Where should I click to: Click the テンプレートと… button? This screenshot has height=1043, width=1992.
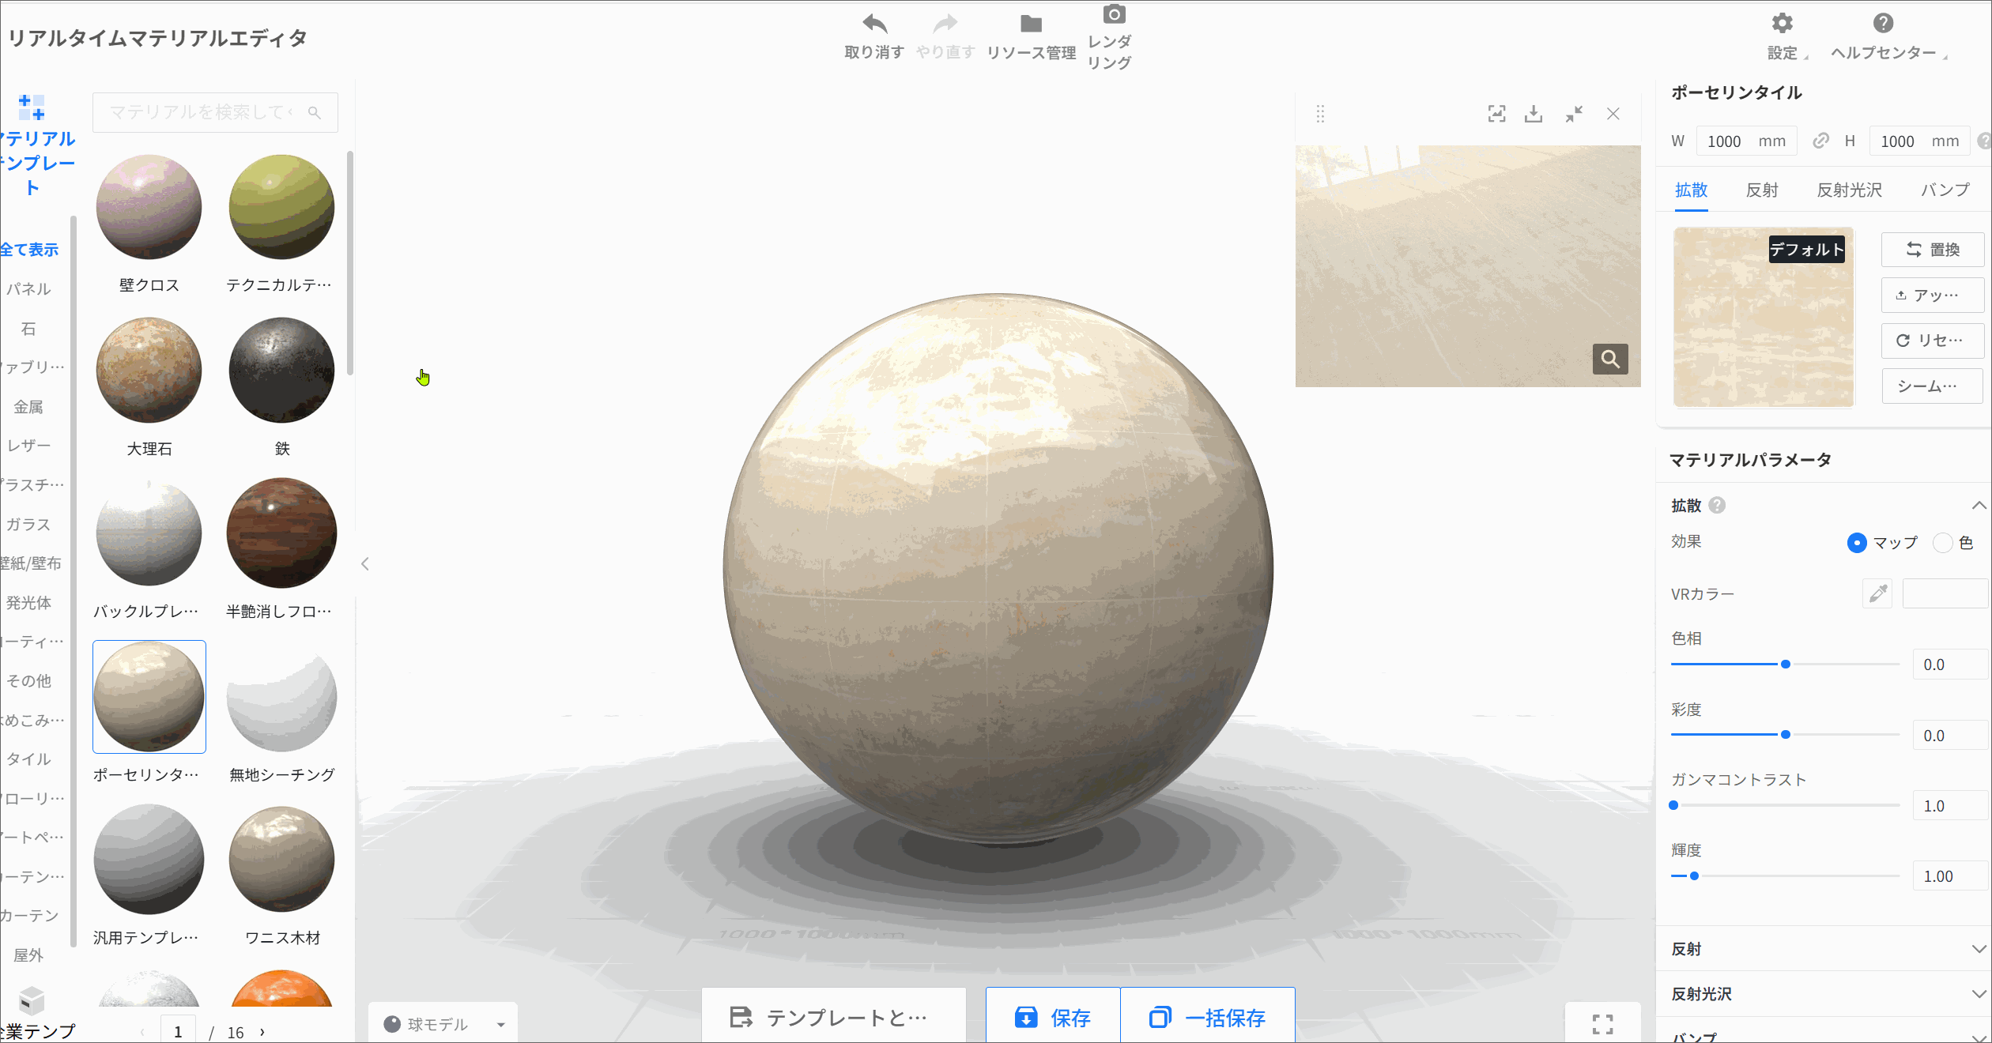(833, 1017)
